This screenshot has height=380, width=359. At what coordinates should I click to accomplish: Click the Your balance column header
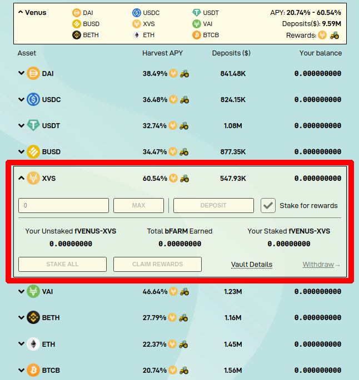point(321,53)
